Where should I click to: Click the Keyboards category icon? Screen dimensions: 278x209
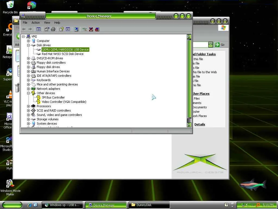click(x=33, y=80)
